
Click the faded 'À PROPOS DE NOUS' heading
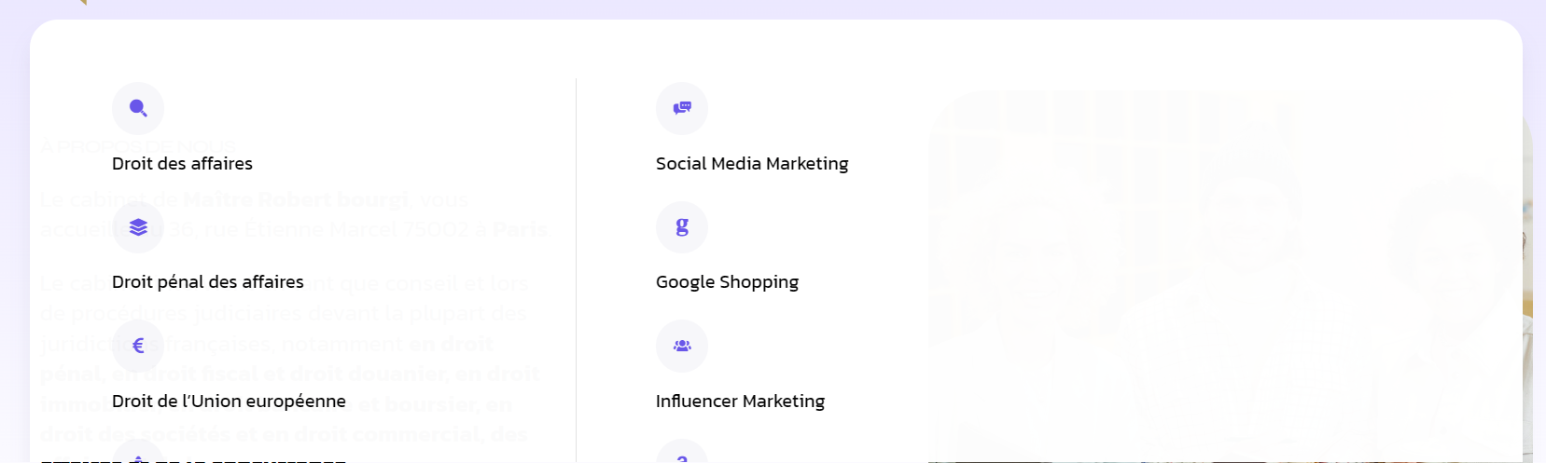coord(138,146)
